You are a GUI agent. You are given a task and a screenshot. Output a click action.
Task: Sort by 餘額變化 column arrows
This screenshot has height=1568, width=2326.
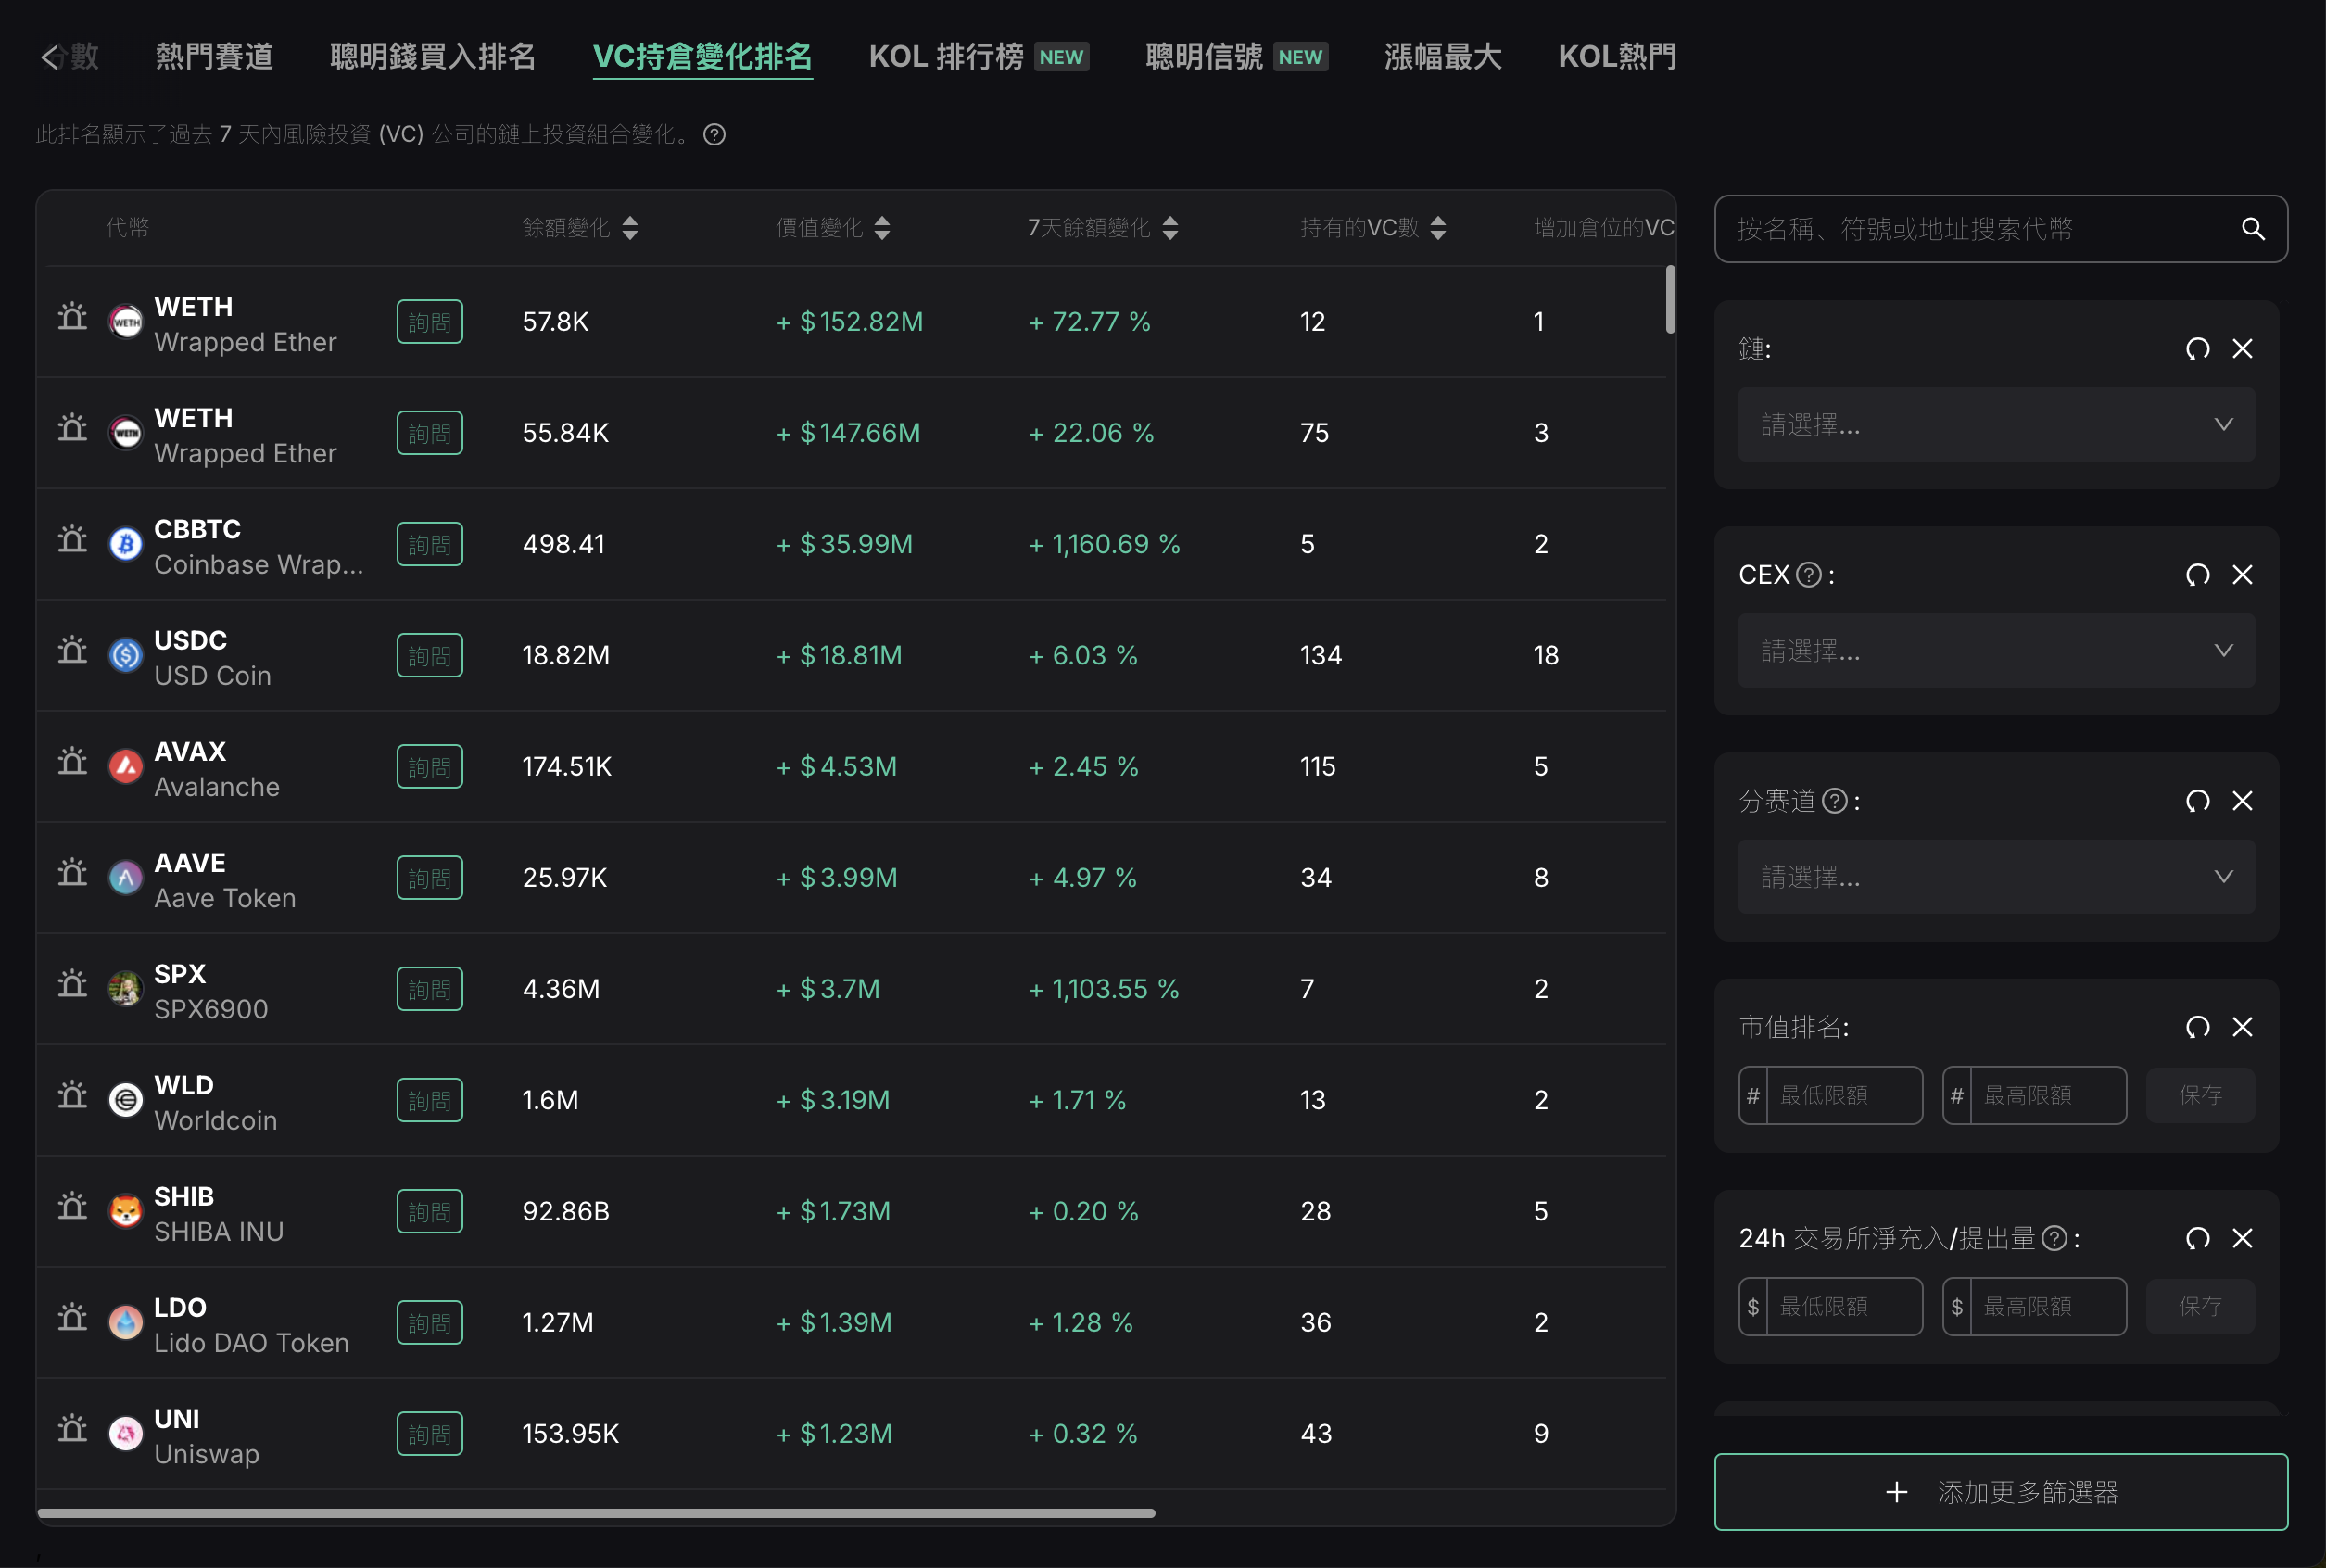click(x=630, y=228)
